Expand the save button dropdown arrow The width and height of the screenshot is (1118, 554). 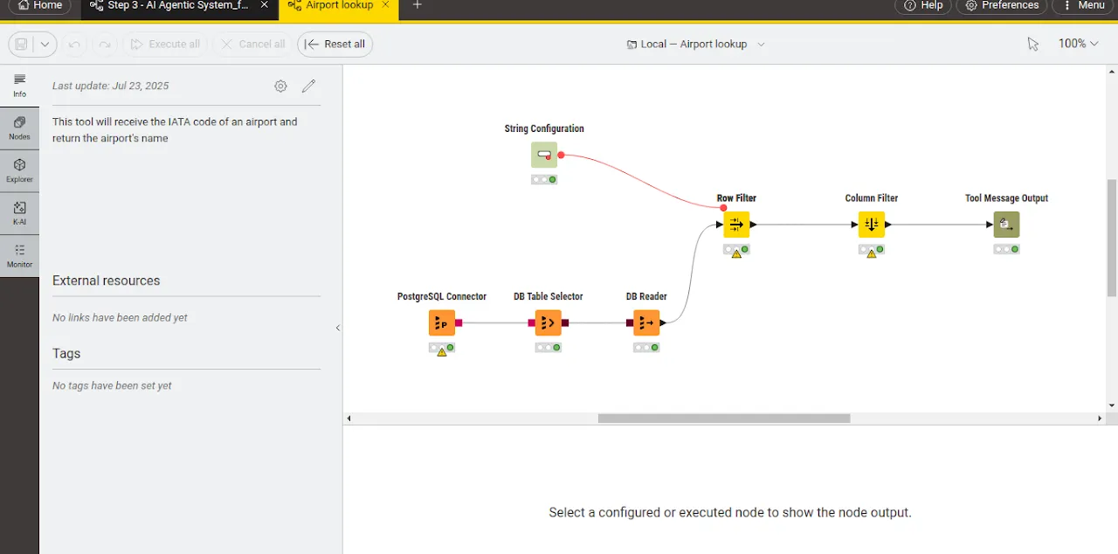point(43,44)
